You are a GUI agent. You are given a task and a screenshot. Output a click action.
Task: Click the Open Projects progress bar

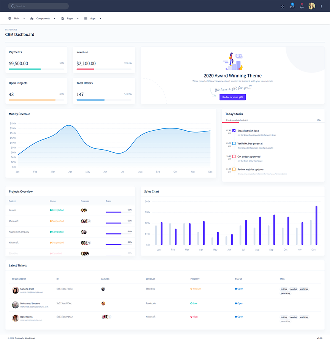(36, 100)
